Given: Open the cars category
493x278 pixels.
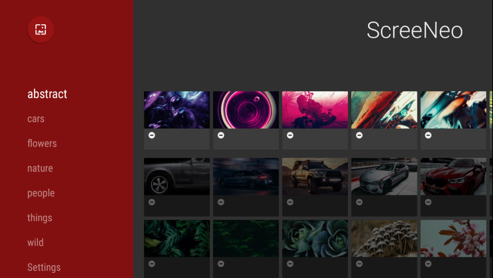Looking at the screenshot, I should click(36, 119).
